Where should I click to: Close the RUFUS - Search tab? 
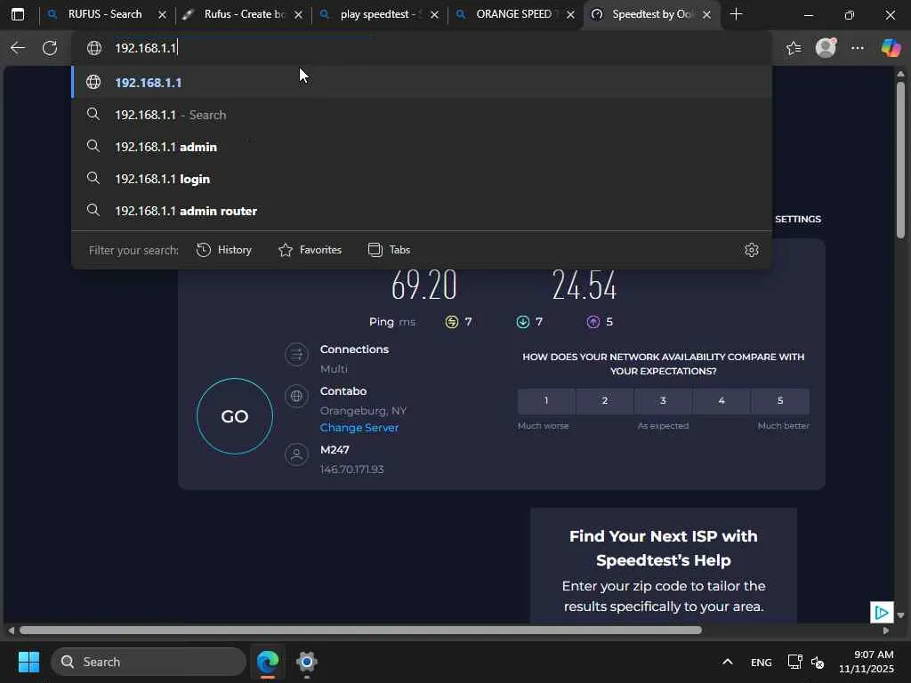click(163, 14)
